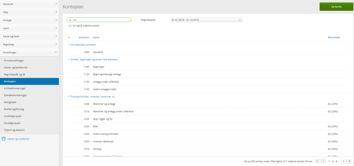Sort by Navn column header
The width and height of the screenshot is (354, 166).
pyautogui.click(x=96, y=38)
